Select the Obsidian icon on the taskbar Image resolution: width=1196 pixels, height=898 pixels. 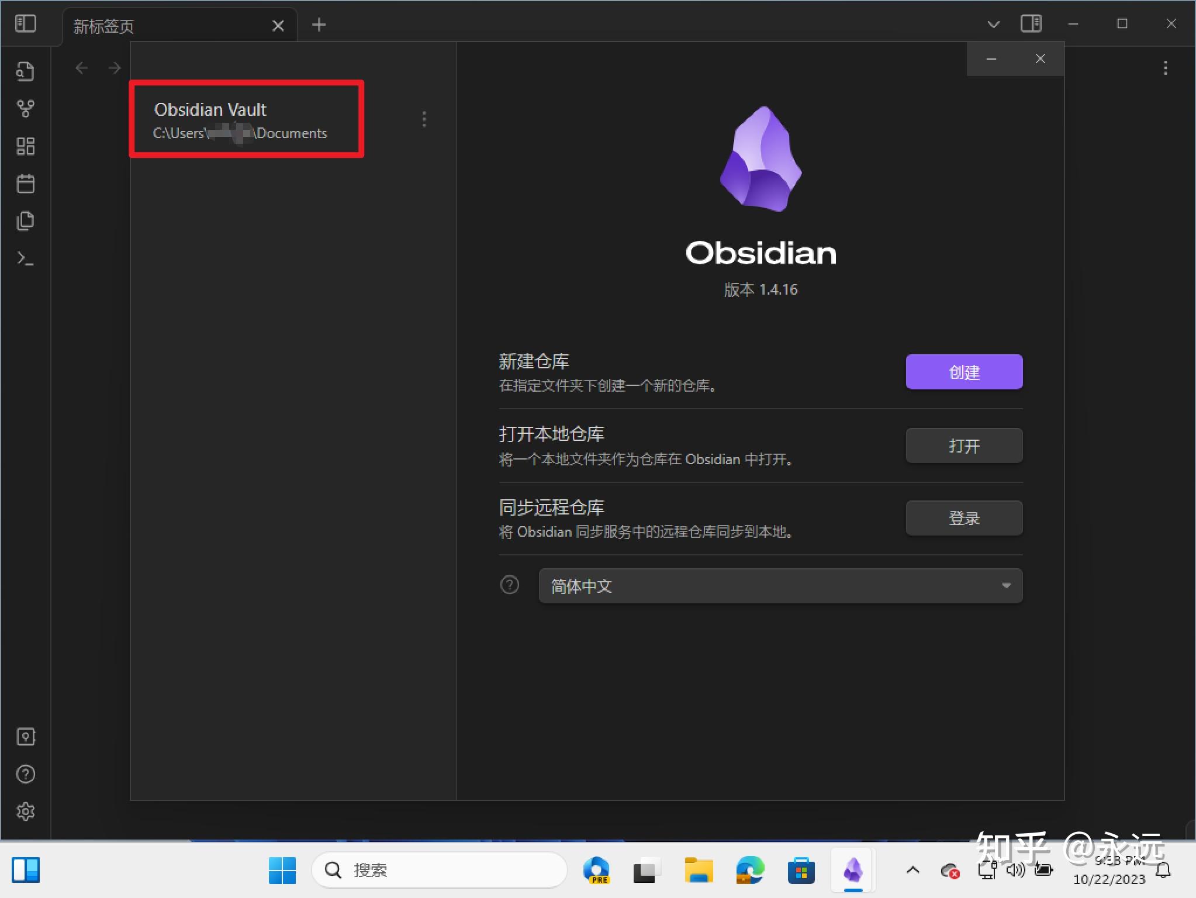tap(853, 870)
